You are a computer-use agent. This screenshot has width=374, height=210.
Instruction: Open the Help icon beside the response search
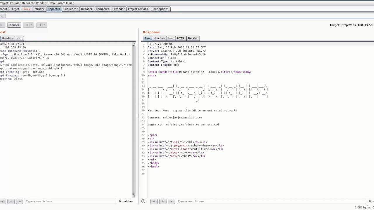143,201
